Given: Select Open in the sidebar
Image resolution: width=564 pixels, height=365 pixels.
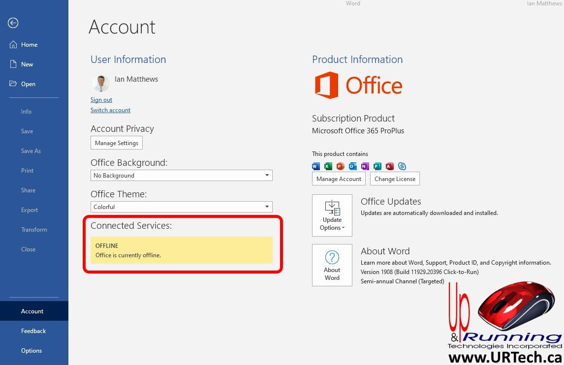Looking at the screenshot, I should [x=34, y=84].
